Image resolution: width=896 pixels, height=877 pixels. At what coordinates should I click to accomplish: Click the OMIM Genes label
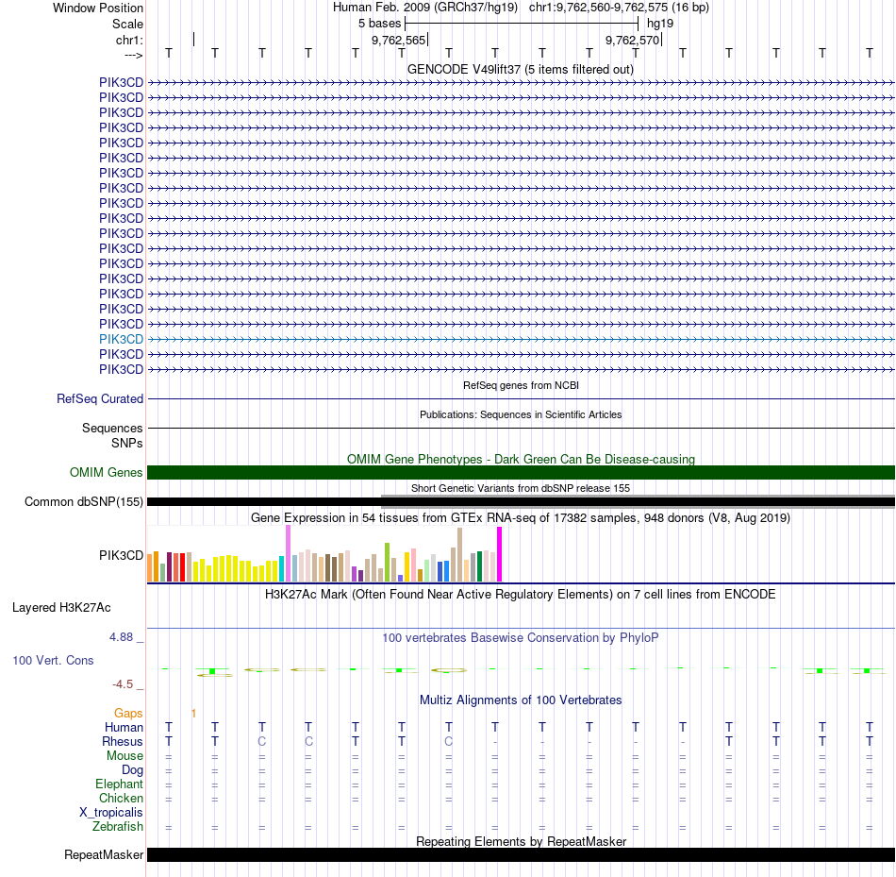coord(106,473)
